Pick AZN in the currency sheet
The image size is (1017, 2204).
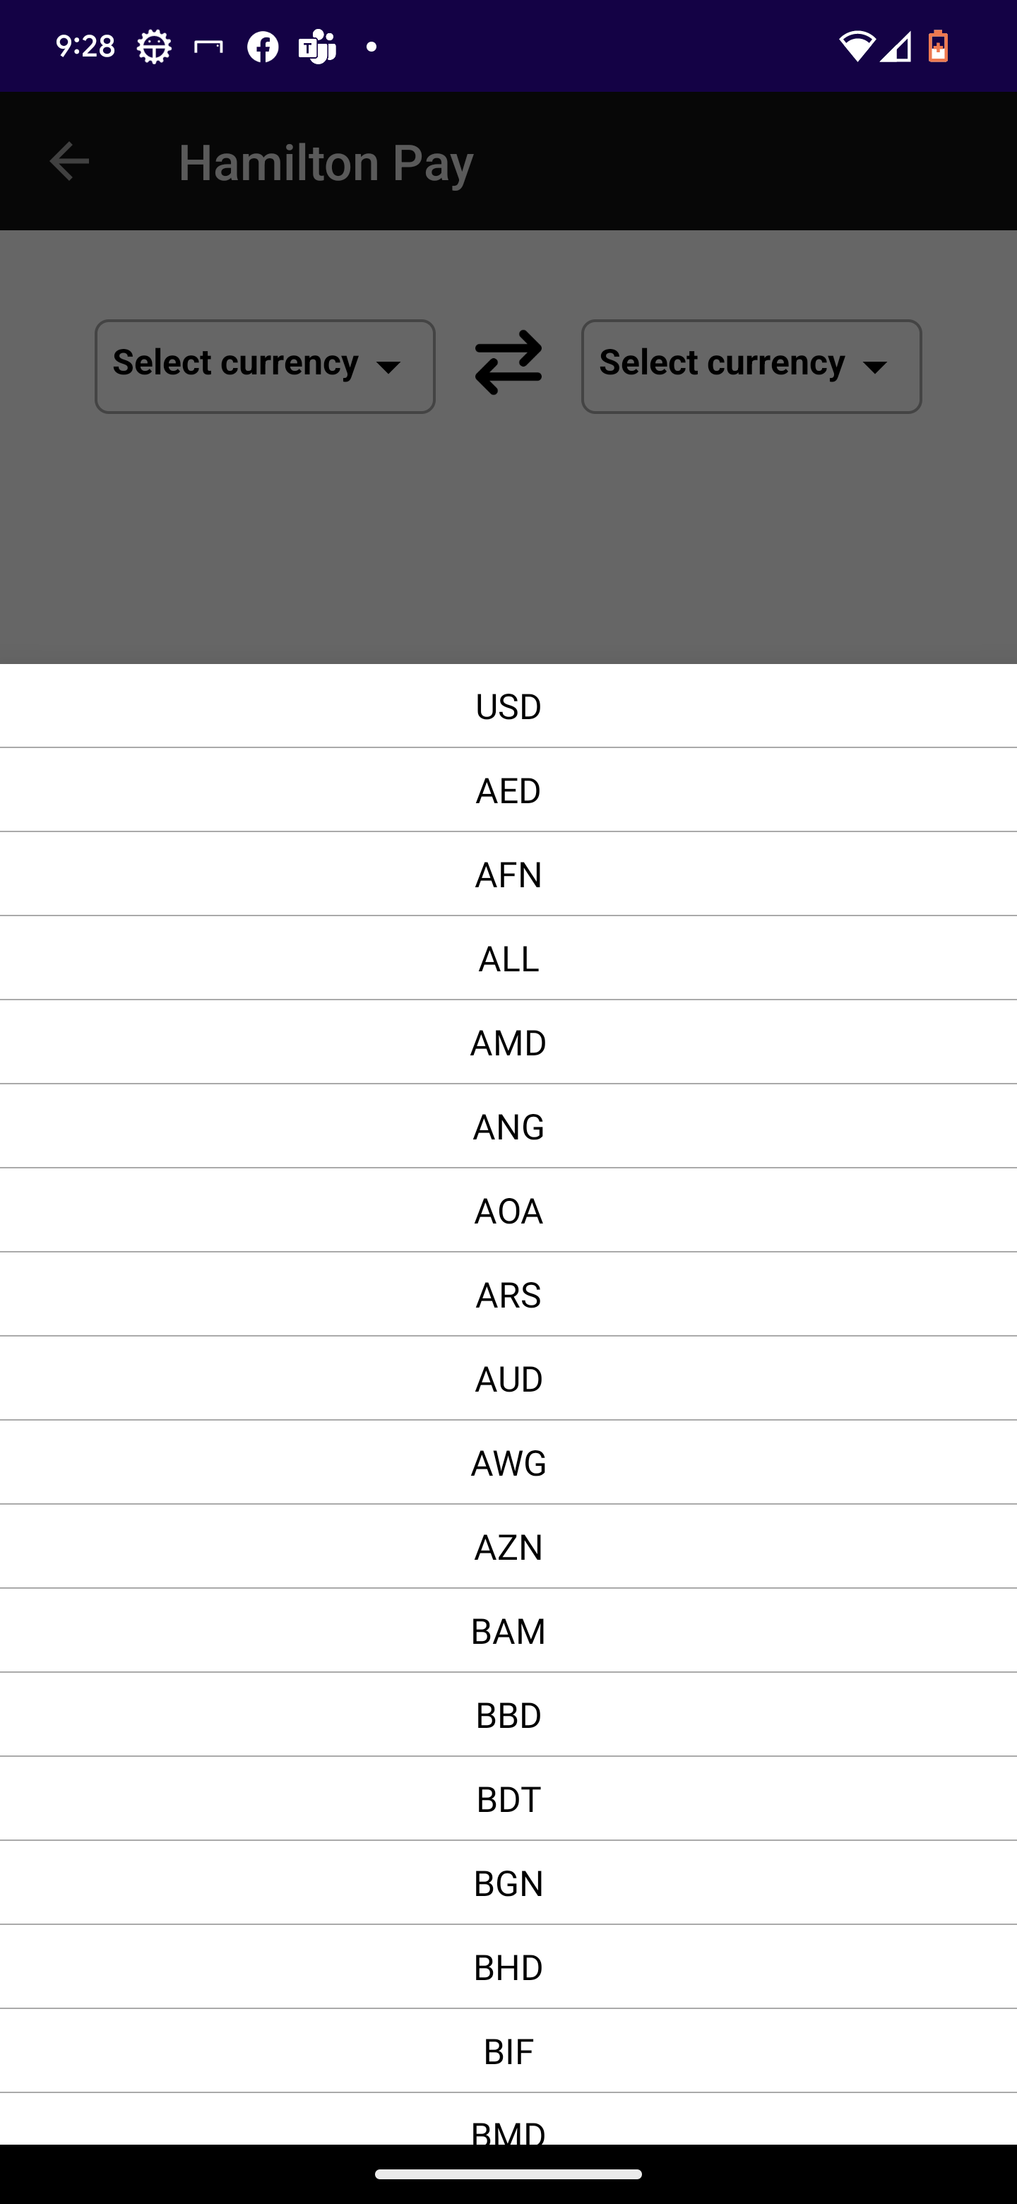(508, 1547)
